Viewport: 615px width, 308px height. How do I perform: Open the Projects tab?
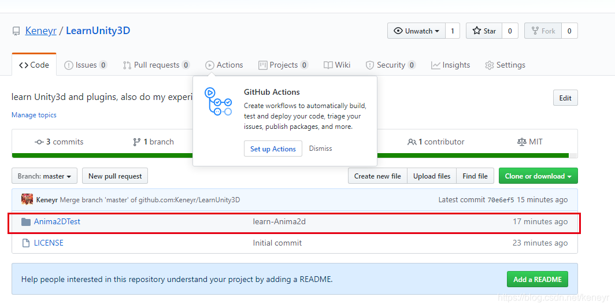click(x=283, y=65)
